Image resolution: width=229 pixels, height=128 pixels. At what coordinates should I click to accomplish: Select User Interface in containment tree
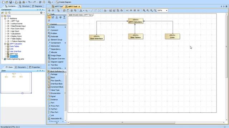[15, 51]
